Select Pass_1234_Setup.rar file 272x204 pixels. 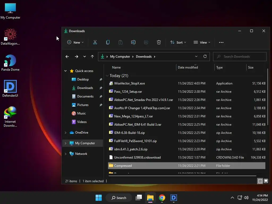coord(187,92)
